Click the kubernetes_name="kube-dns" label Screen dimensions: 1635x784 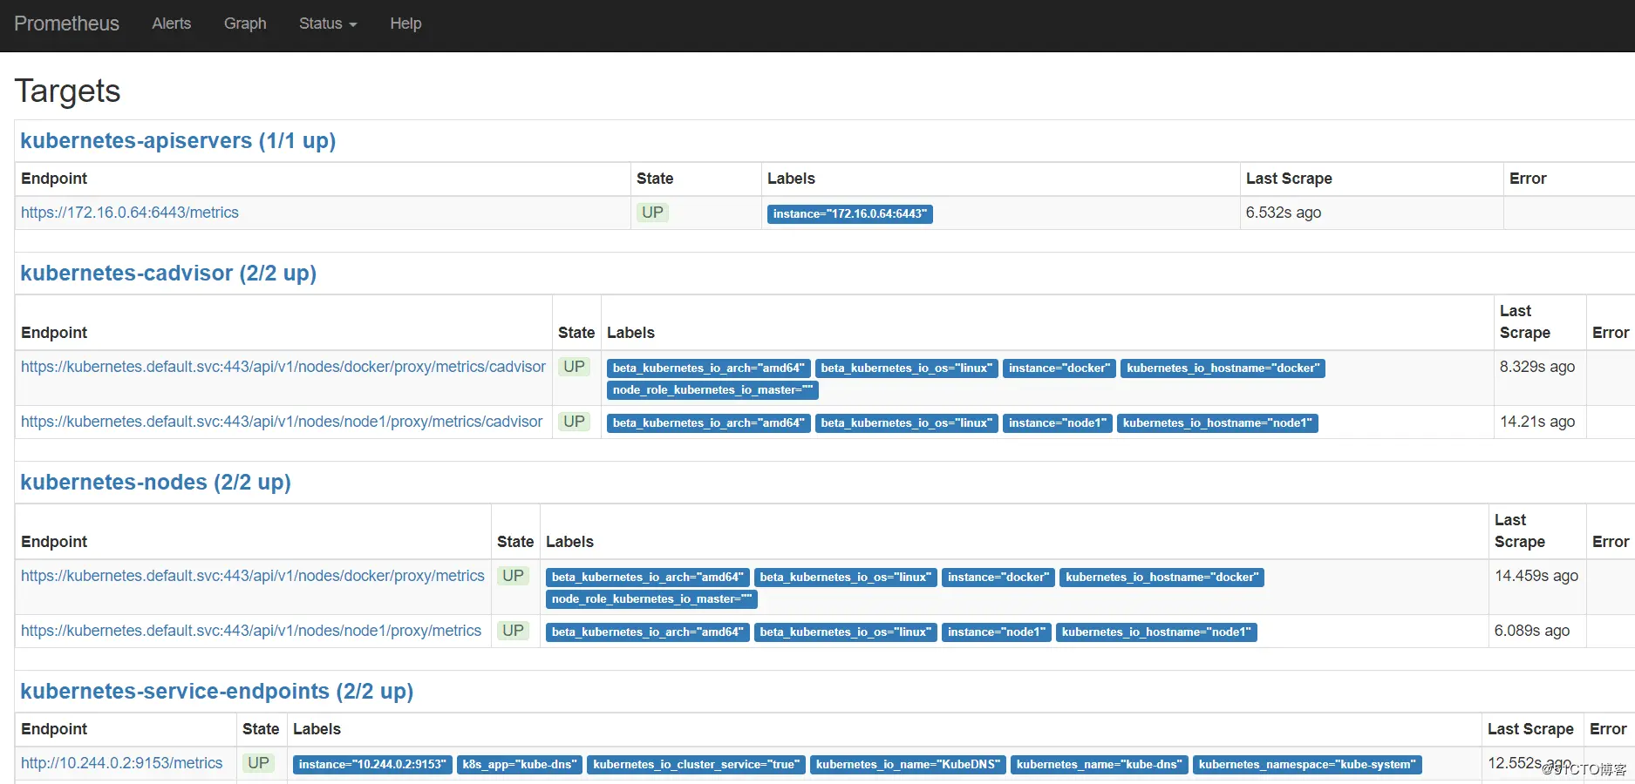[x=1100, y=765]
